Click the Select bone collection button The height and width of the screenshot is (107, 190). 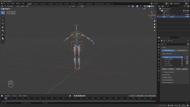(x=178, y=69)
